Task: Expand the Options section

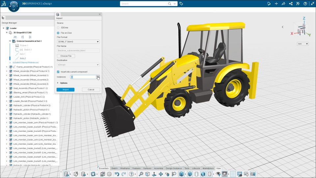Action: tap(58, 83)
